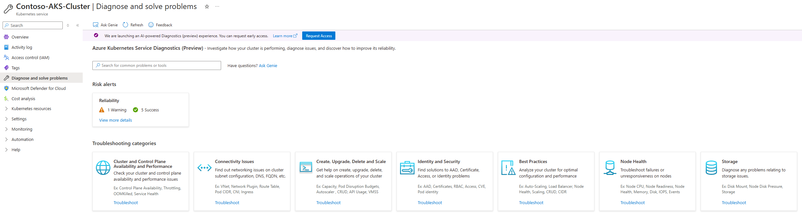The image size is (802, 216).
Task: Click the Overview icon in sidebar
Action: (6, 37)
